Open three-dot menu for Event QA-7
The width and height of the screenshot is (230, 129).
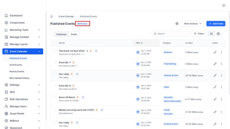click(x=221, y=64)
